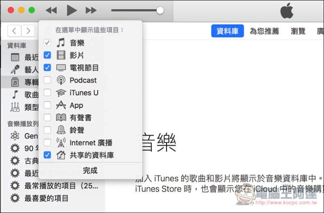Click the calendar grid icon in the sidebar

[15, 57]
